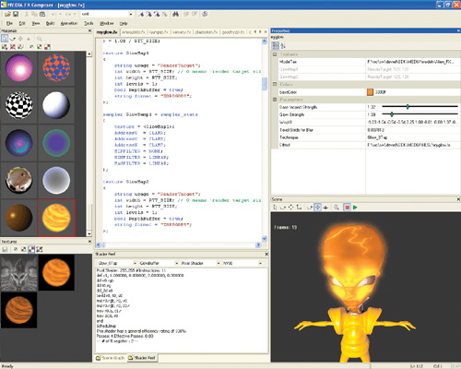Click the code tabs scroll right arrow
The width and height of the screenshot is (461, 369).
260,31
